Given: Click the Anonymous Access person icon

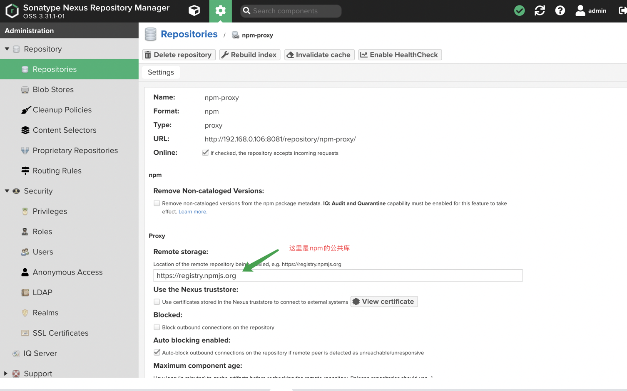Looking at the screenshot, I should pos(25,272).
